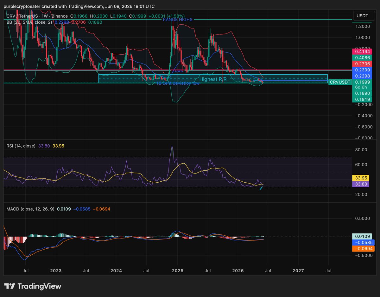Screen dimensions: 380x297
Task: Click the 0.8000 price scale tick
Action: 363,49
